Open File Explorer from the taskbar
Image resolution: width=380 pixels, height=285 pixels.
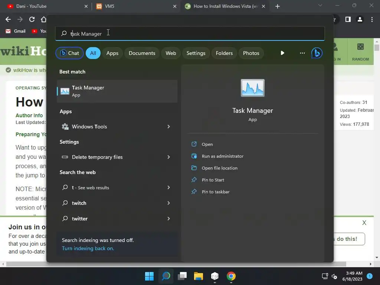(x=199, y=276)
